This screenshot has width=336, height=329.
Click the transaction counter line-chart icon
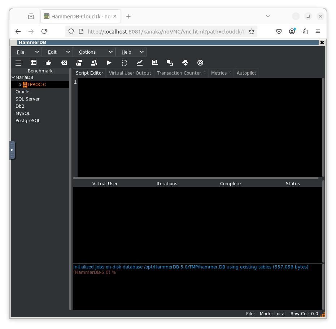tap(140, 63)
